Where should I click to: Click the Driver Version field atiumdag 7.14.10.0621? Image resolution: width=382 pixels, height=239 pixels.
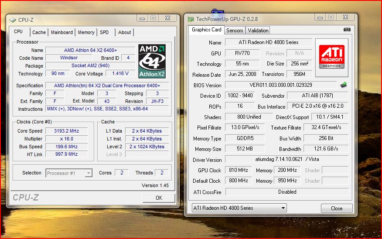coord(286,159)
